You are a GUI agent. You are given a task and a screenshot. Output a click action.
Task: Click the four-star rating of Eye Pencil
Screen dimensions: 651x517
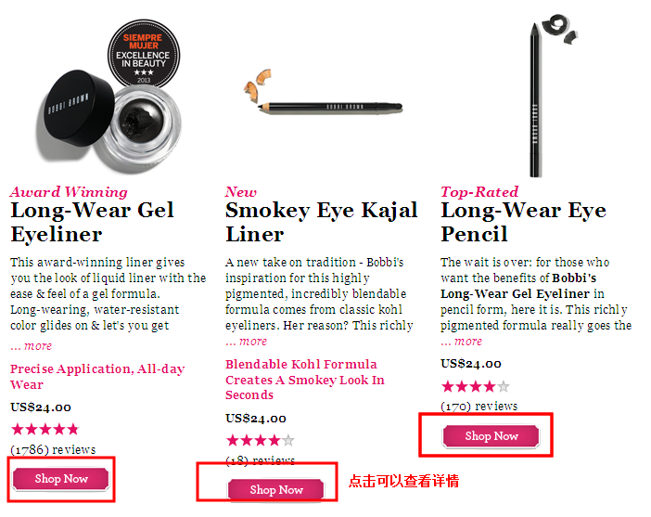pyautogui.click(x=476, y=386)
